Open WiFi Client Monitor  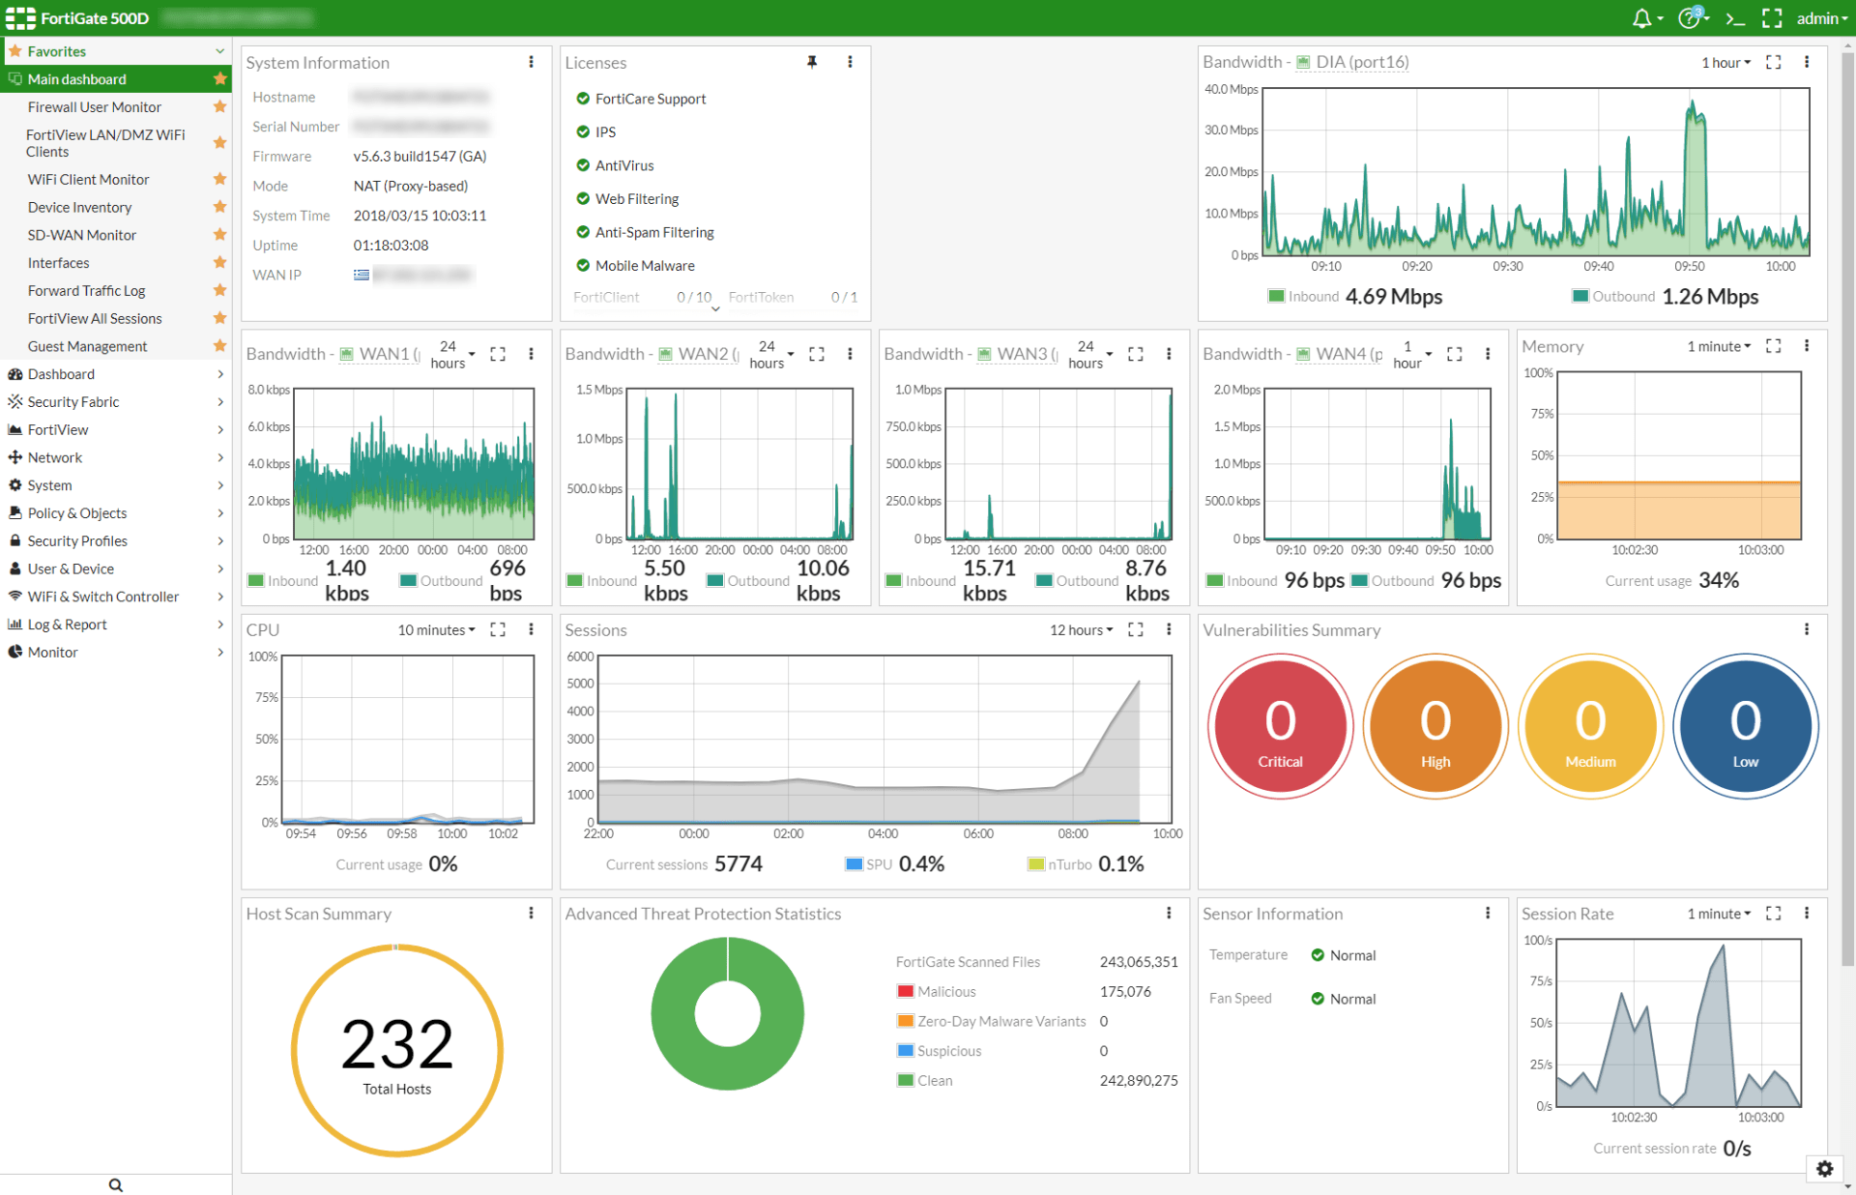(x=89, y=180)
